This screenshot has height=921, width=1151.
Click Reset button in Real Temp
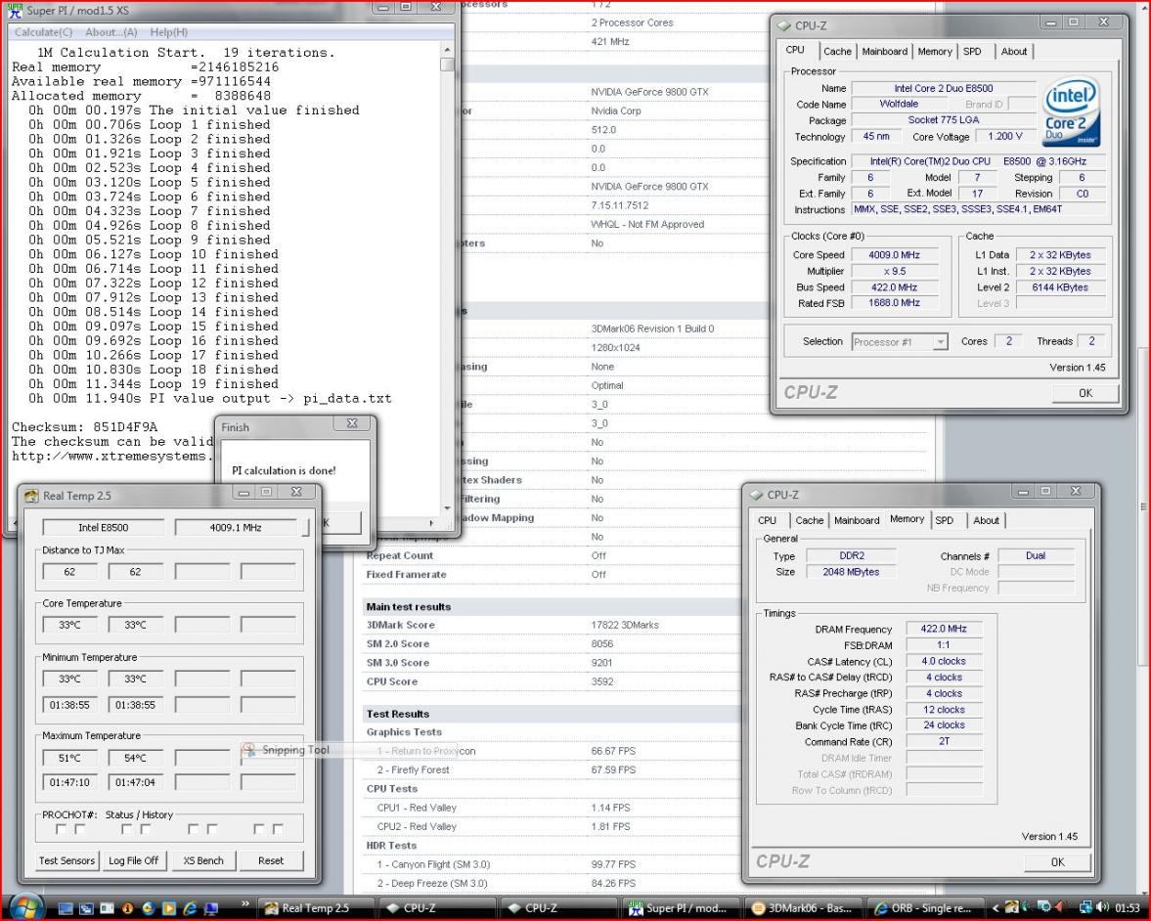pyautogui.click(x=271, y=860)
